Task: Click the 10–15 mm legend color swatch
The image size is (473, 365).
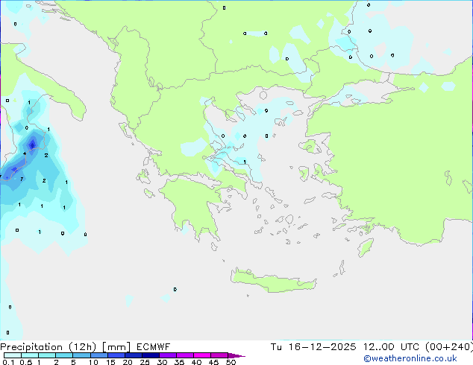Action: [98, 355]
